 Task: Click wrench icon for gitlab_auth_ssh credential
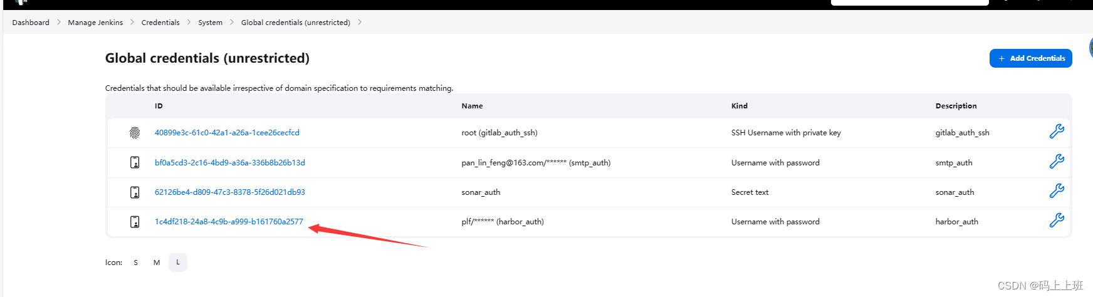[1057, 132]
